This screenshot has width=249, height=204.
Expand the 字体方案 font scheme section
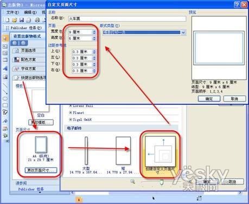(29, 69)
